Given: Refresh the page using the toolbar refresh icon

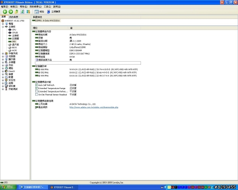Looking at the screenshot, I should [x=22, y=12].
